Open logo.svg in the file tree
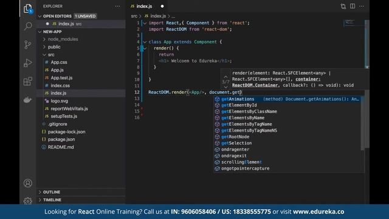 pyautogui.click(x=81, y=101)
